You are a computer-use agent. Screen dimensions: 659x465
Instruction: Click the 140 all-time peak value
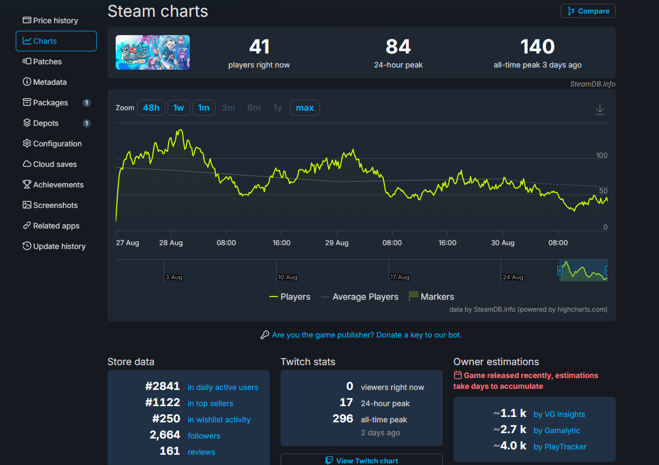click(537, 47)
